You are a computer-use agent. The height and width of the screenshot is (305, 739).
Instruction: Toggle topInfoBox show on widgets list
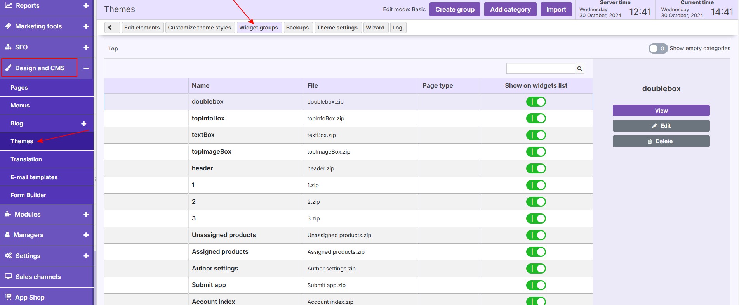tap(536, 118)
